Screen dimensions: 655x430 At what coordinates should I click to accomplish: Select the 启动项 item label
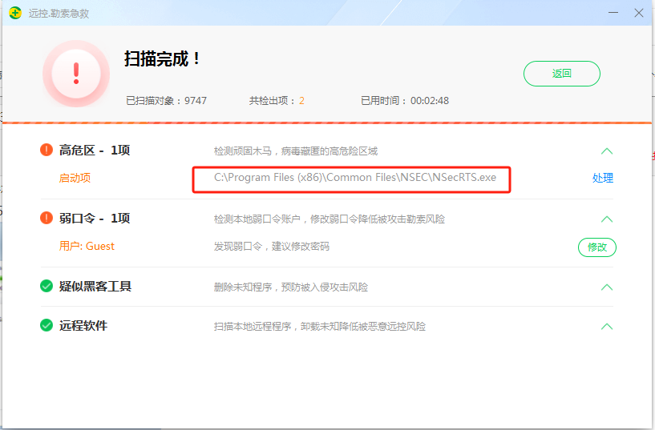75,179
